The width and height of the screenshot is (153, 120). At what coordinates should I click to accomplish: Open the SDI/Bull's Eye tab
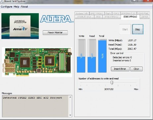coord(84,17)
